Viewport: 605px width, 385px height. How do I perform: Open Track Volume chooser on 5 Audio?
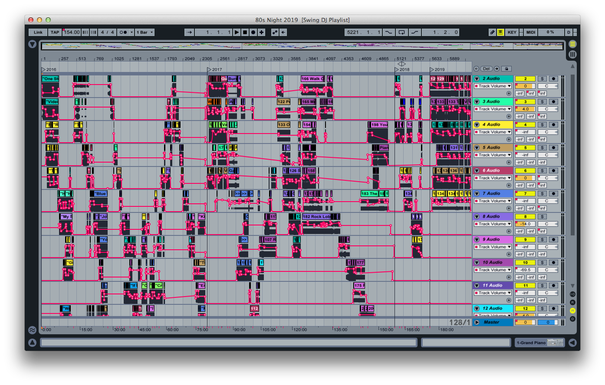point(493,155)
